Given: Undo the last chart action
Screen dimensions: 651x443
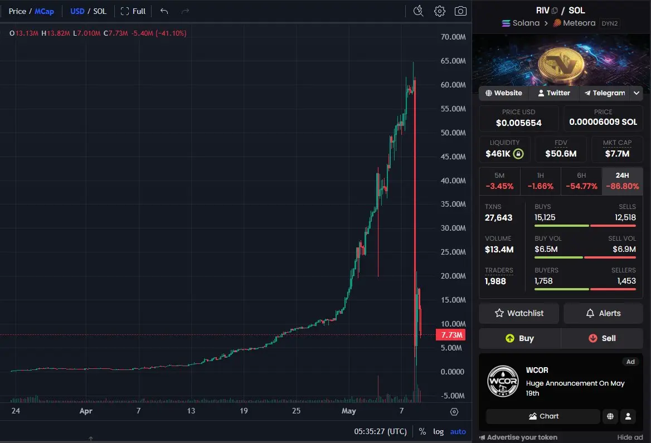Looking at the screenshot, I should 164,11.
